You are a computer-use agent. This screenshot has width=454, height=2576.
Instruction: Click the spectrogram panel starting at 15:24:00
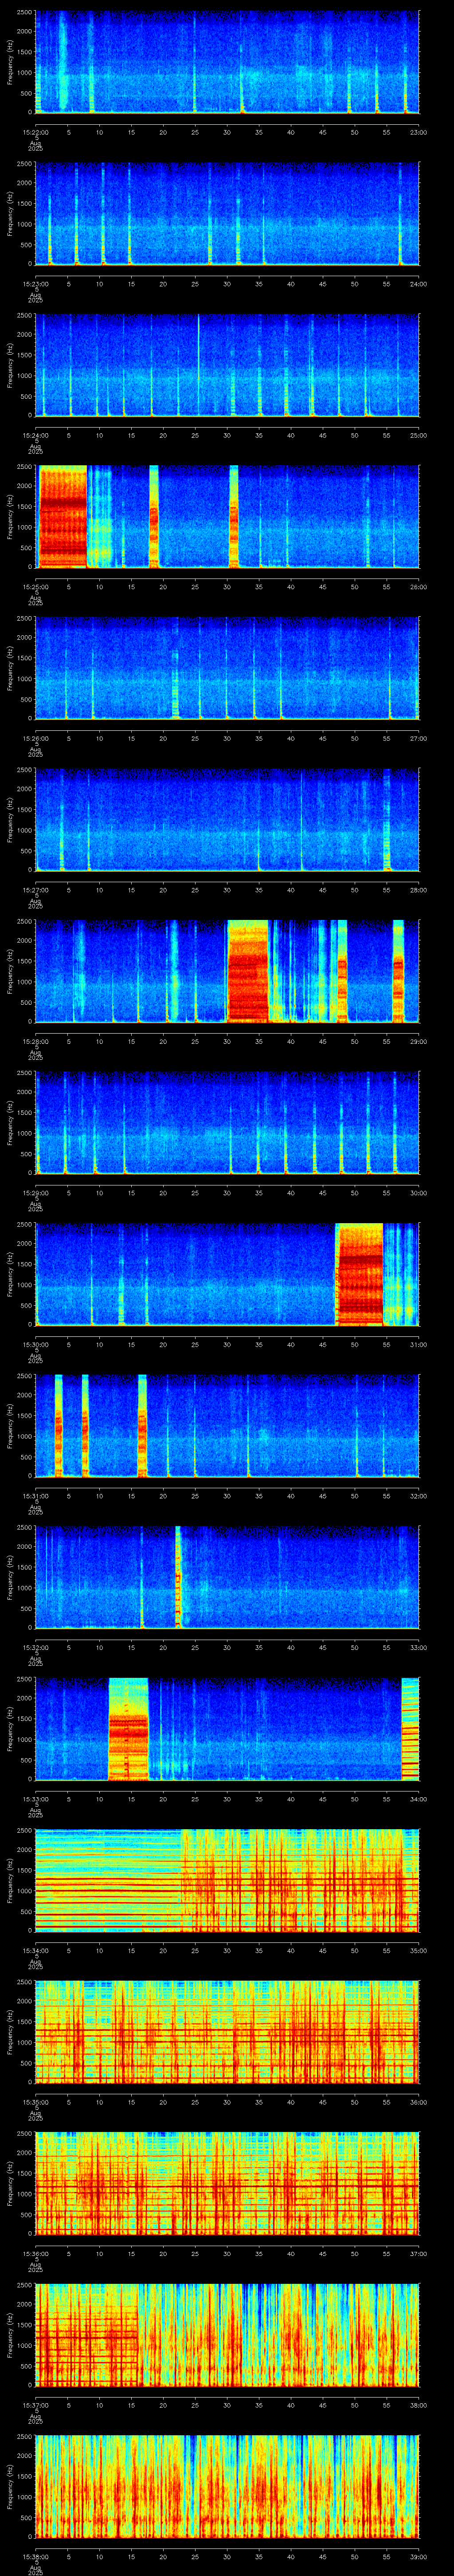[x=227, y=365]
